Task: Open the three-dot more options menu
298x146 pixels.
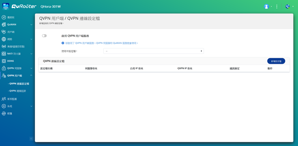Action: click(277, 6)
